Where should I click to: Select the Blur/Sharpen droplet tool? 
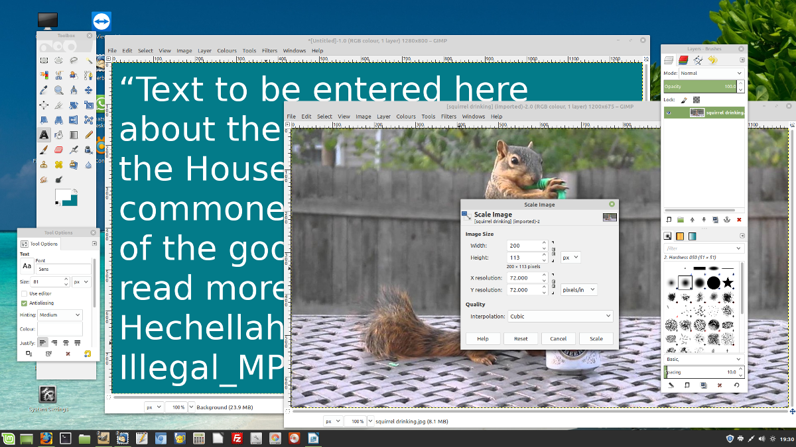click(88, 164)
